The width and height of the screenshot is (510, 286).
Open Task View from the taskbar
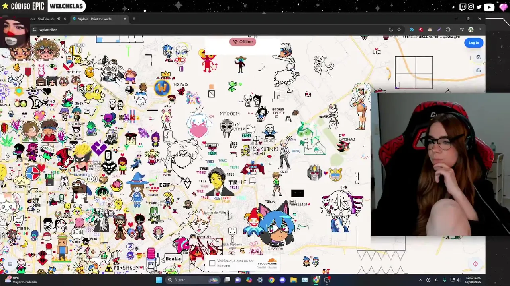(227, 280)
